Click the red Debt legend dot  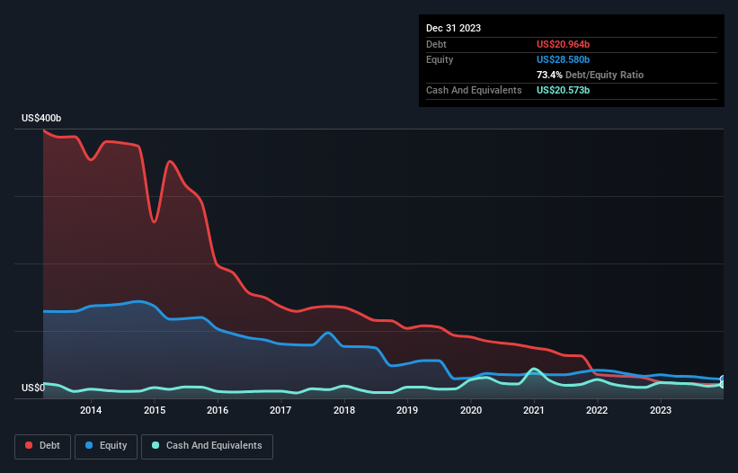click(29, 445)
